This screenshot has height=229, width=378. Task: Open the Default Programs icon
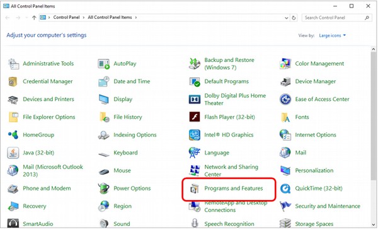(x=195, y=81)
